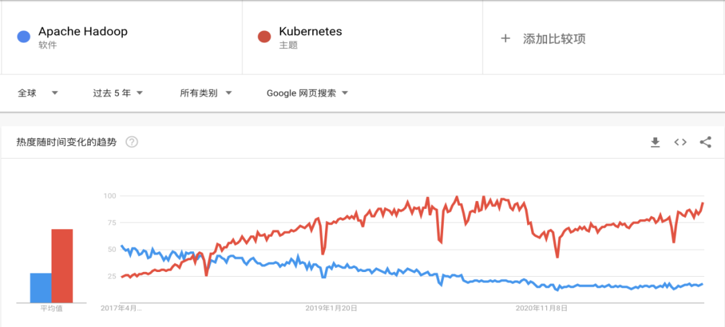Share the interest over time chart
725x327 pixels.
[706, 142]
